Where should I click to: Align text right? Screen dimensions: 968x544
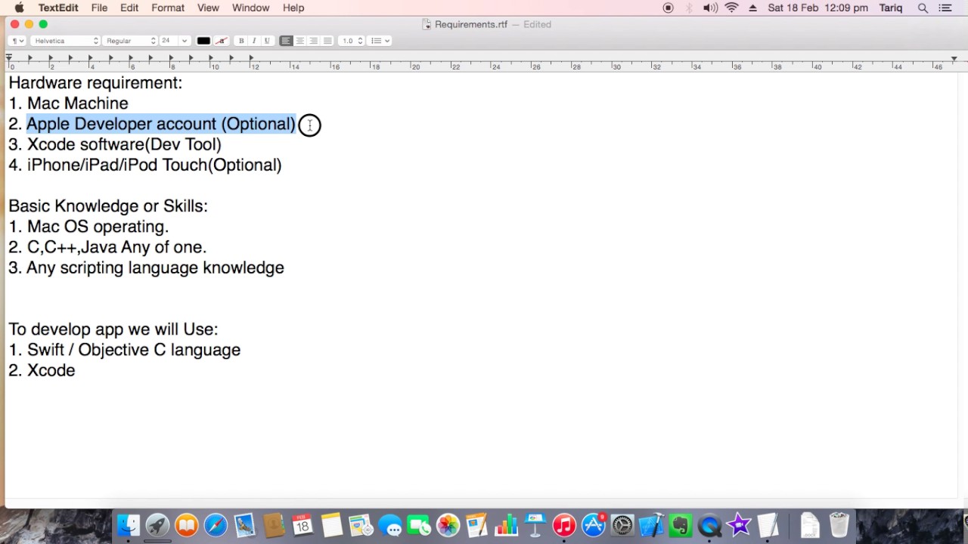pos(314,41)
